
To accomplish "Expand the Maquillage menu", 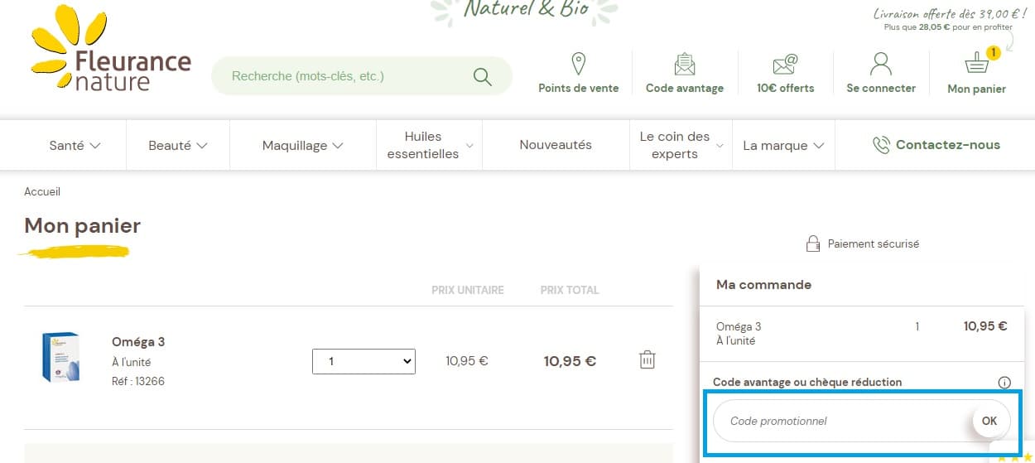I will [x=302, y=145].
